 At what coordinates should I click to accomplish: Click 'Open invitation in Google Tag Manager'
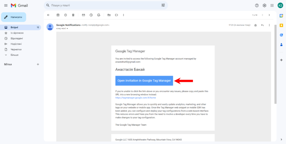(x=144, y=81)
